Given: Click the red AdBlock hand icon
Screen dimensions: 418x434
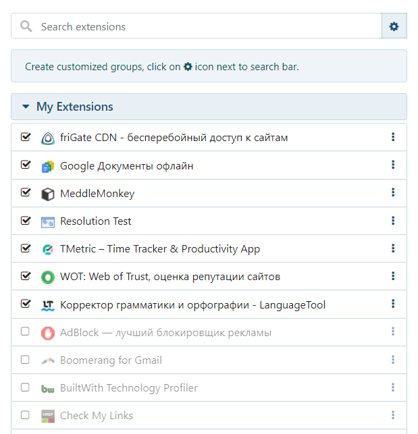Looking at the screenshot, I should pos(48,333).
